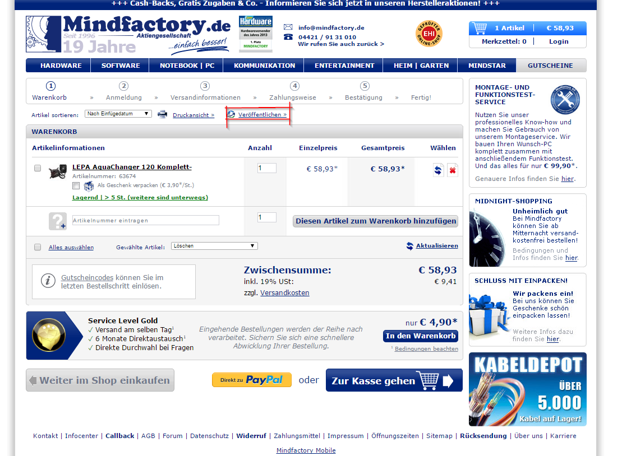
Task: Click the Alles auswählen link
Action: click(71, 247)
